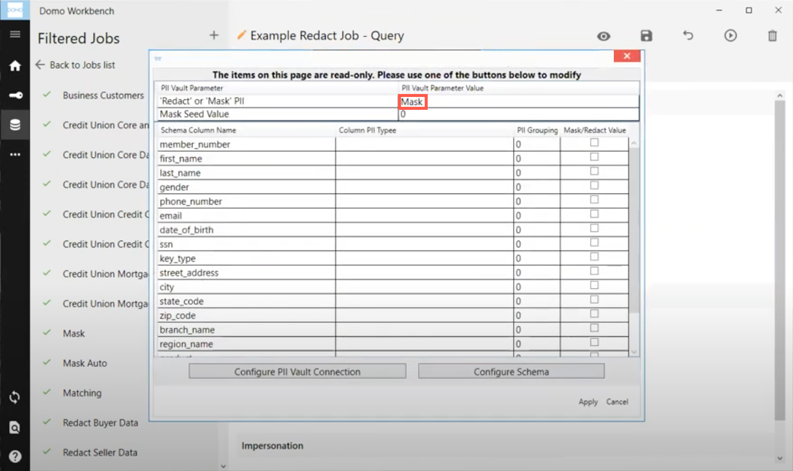
Task: Open the Column PII Type dropdown for first_name
Action: [x=423, y=158]
